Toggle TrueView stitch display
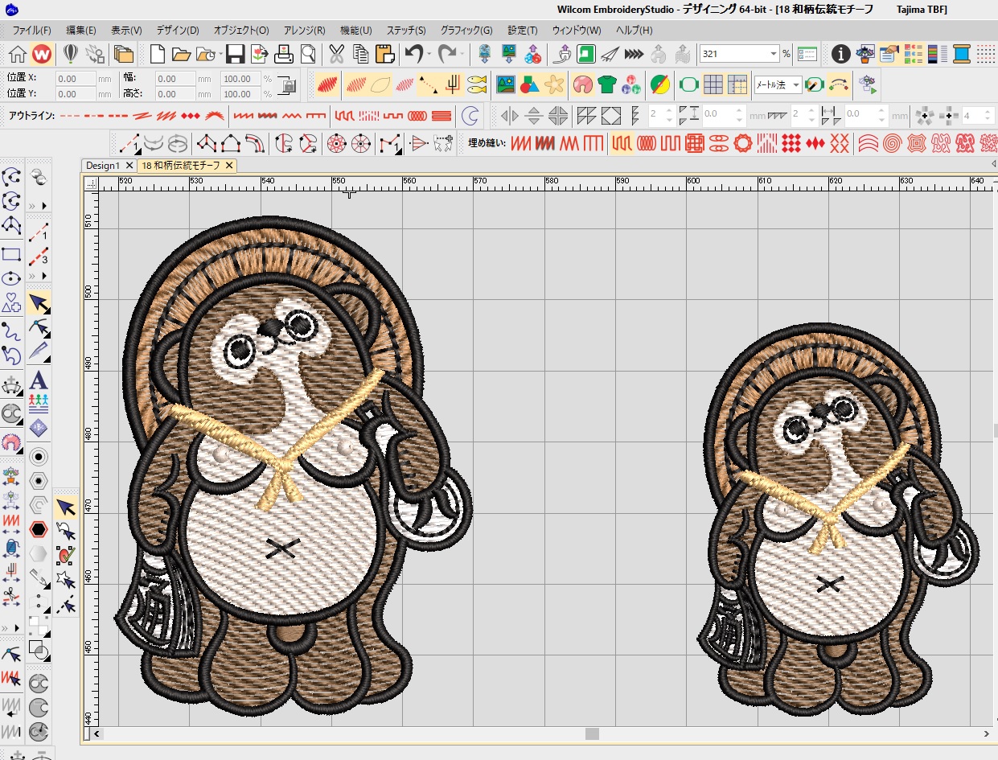This screenshot has height=760, width=998. 327,84
